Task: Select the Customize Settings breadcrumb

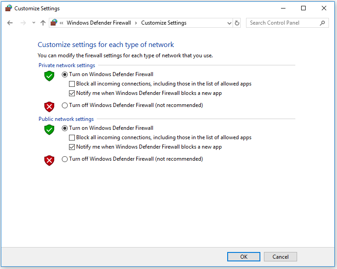Action: point(164,23)
